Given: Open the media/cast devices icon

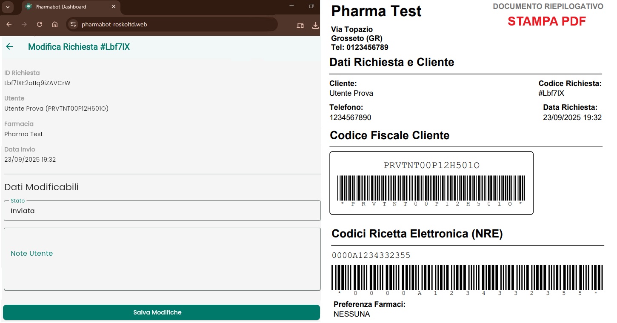Looking at the screenshot, I should coord(300,25).
